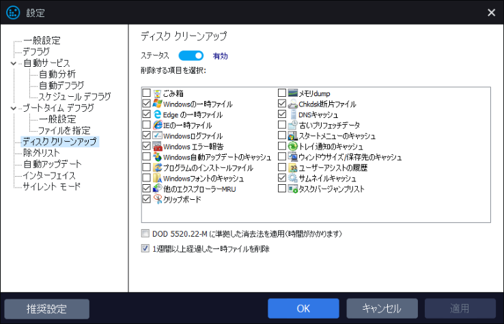Click the キャンセル button

coord(382,308)
